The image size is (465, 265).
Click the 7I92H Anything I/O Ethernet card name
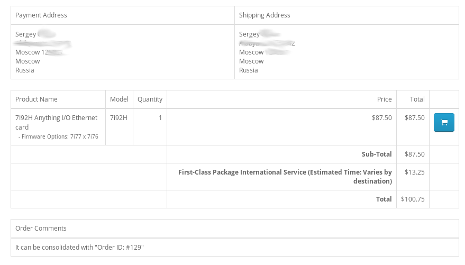click(x=56, y=122)
